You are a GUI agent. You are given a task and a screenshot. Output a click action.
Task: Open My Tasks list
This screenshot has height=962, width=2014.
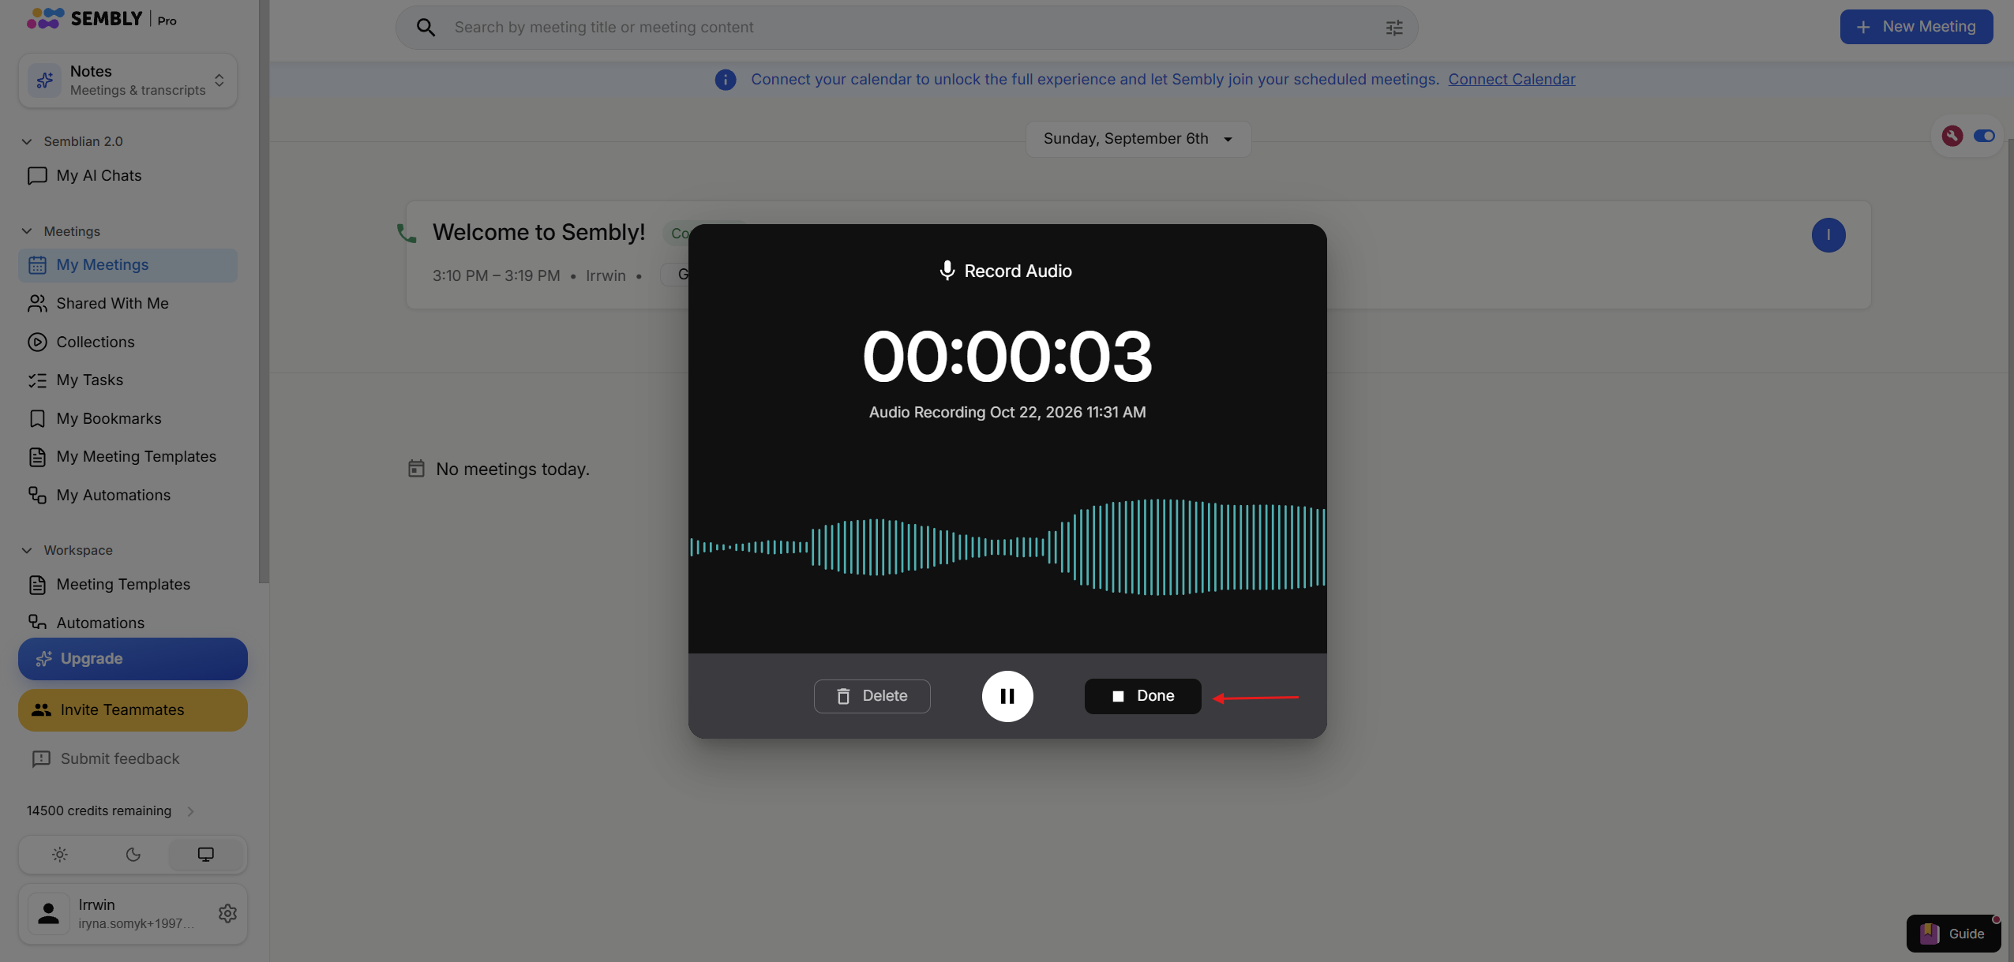click(x=128, y=380)
